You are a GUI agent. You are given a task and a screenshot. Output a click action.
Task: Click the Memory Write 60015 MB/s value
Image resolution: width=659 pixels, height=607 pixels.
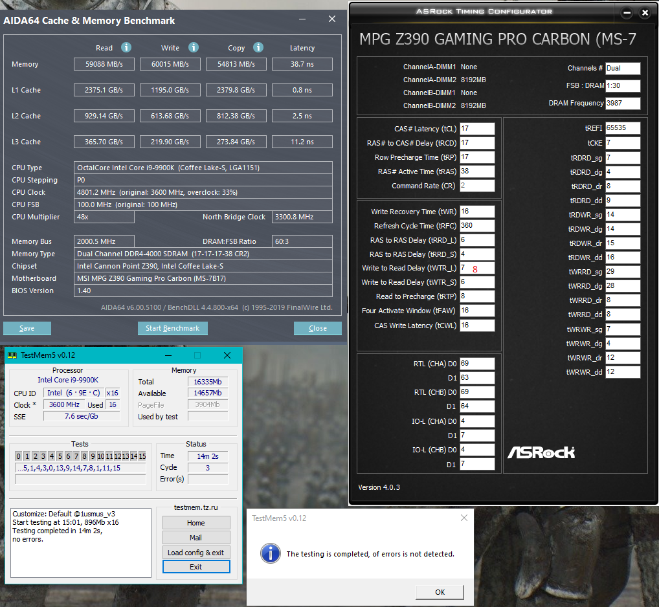point(170,64)
